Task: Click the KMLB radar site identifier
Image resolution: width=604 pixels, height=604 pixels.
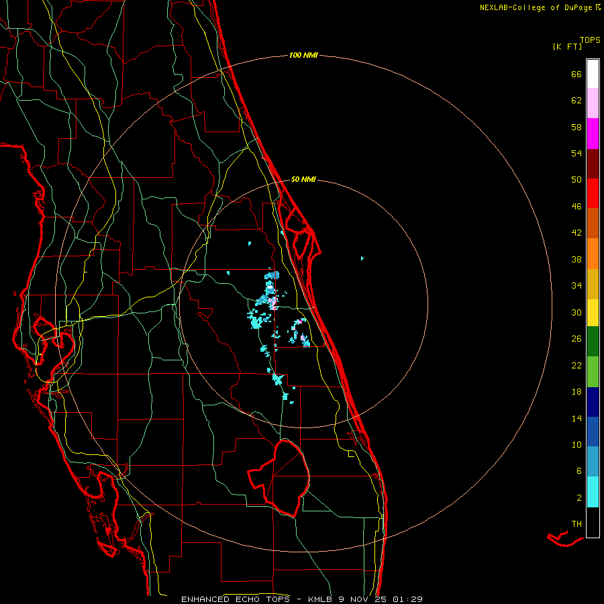Action: click(x=321, y=599)
